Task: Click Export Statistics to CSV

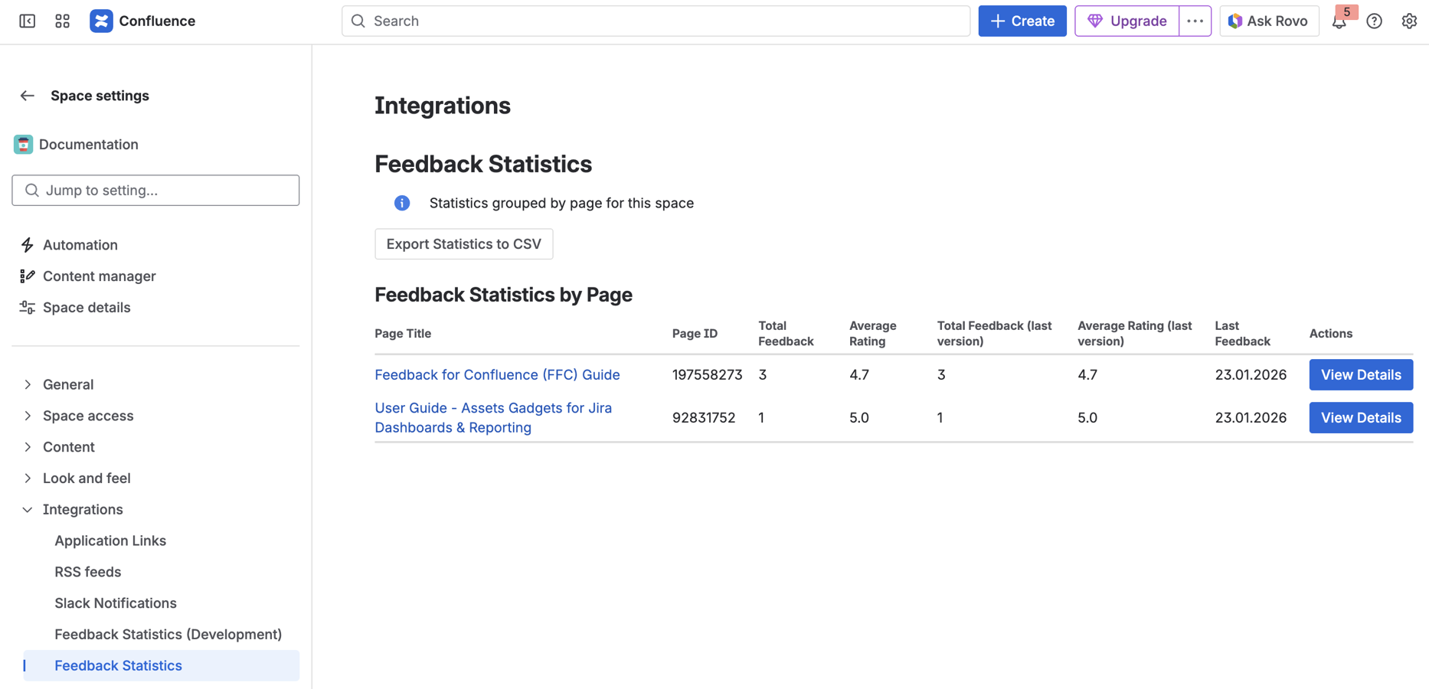Action: tap(463, 243)
